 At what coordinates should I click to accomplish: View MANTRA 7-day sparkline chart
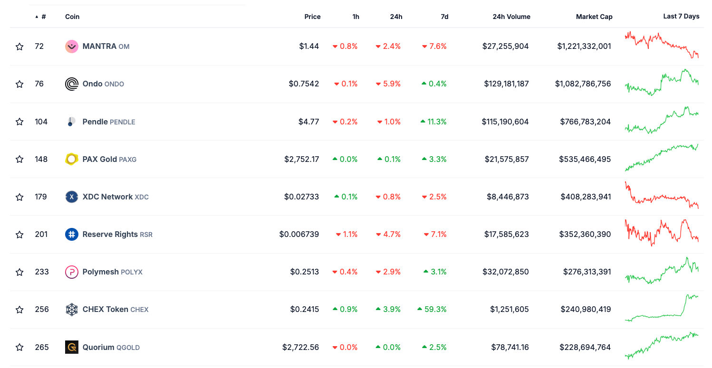662,45
